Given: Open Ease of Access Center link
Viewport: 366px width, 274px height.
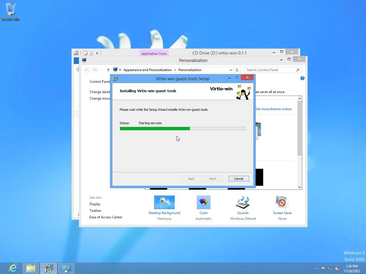Looking at the screenshot, I should (106, 217).
